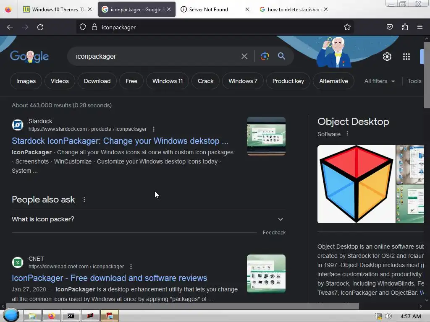Go back using the browser back arrow
The width and height of the screenshot is (430, 322).
tap(10, 27)
